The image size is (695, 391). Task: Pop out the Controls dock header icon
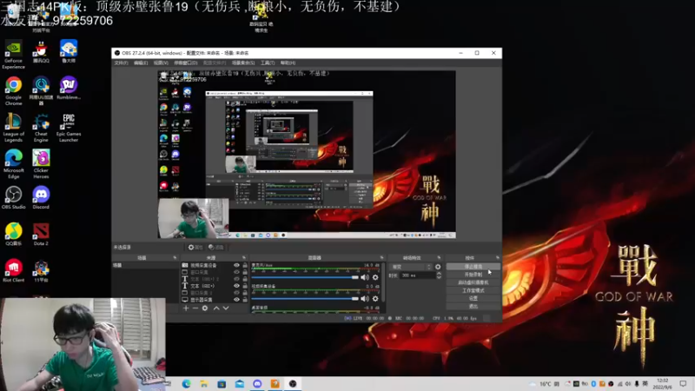coord(497,257)
